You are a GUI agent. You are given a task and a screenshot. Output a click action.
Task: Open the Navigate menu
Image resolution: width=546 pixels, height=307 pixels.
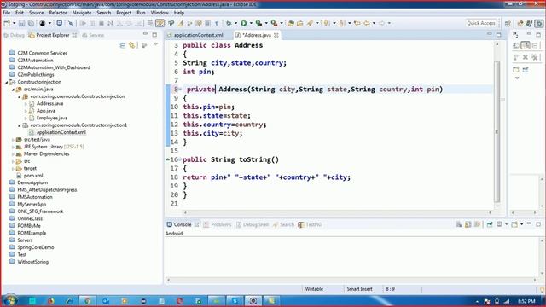(82, 13)
